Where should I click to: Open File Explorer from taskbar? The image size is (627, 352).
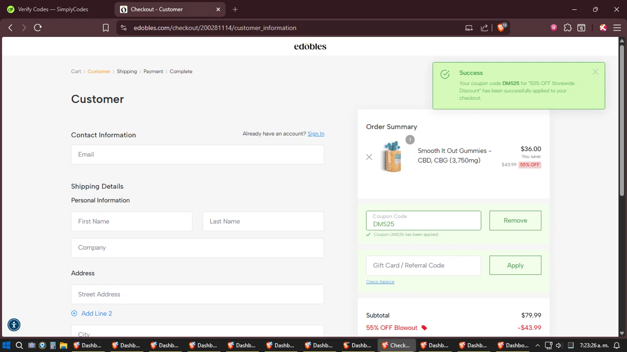[64, 345]
